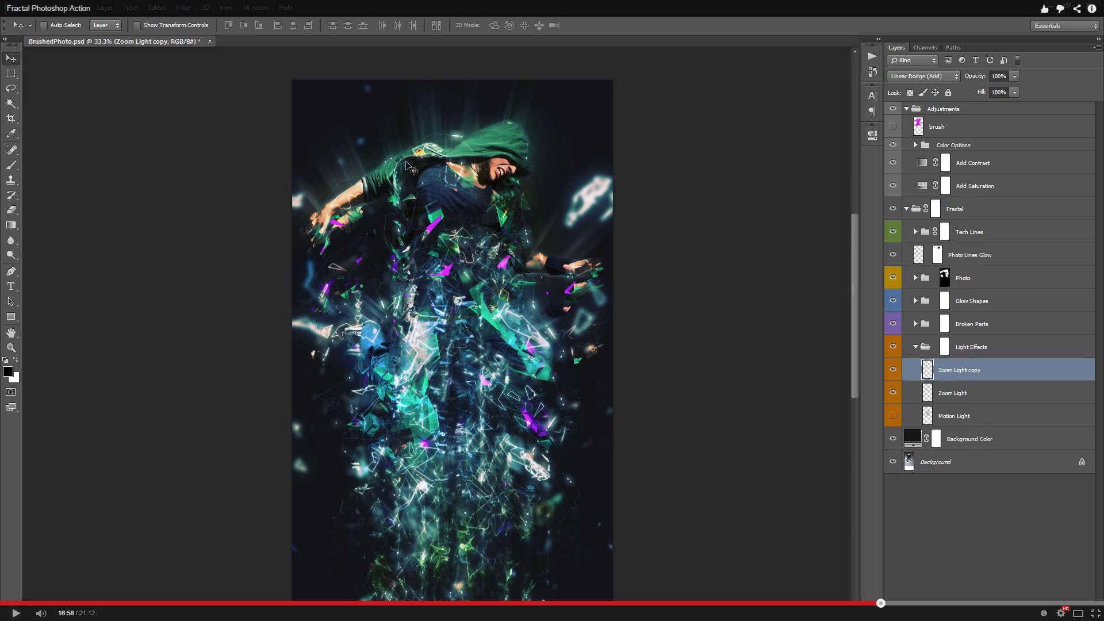Click the foreground color swatch

coord(8,372)
